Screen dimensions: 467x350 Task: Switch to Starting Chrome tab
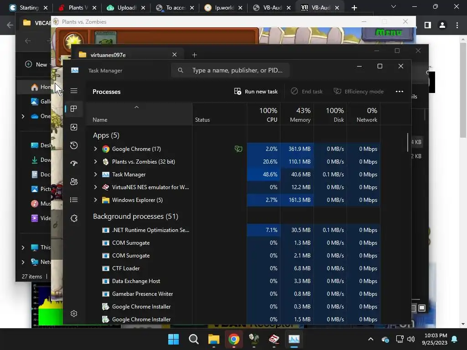point(29,8)
